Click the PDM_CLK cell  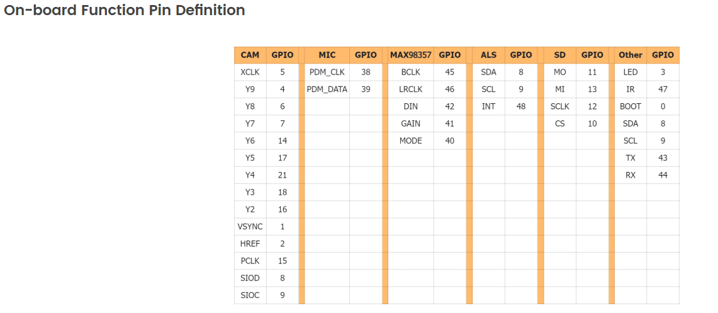click(327, 72)
